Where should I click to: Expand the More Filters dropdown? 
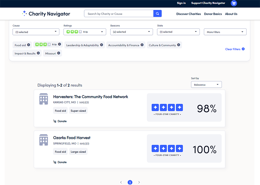[x=225, y=32]
